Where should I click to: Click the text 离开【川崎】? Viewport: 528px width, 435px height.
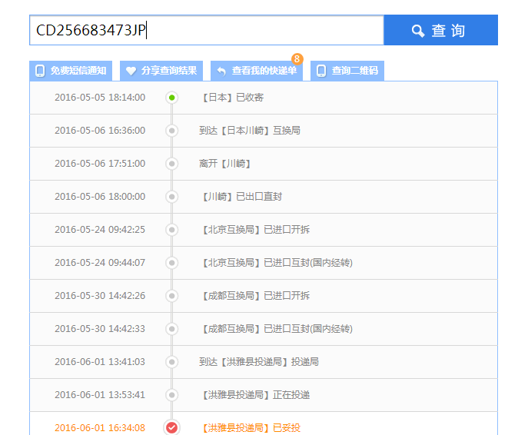[224, 164]
